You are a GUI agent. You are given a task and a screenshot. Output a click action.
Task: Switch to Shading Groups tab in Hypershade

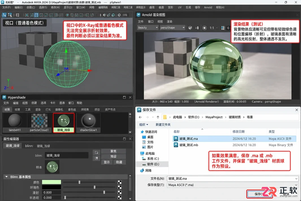click(72, 110)
